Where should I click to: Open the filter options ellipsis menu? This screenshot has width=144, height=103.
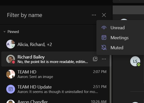[x=94, y=15]
